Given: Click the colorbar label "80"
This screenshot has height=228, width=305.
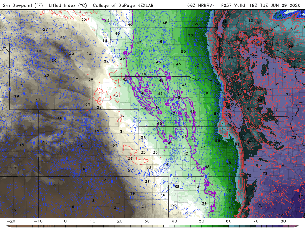Looking at the screenshot, I should (283, 221).
